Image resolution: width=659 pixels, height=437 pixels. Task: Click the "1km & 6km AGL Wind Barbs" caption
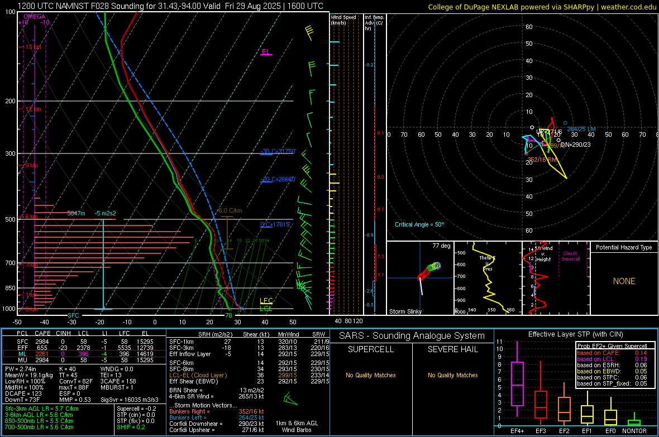pos(297,426)
